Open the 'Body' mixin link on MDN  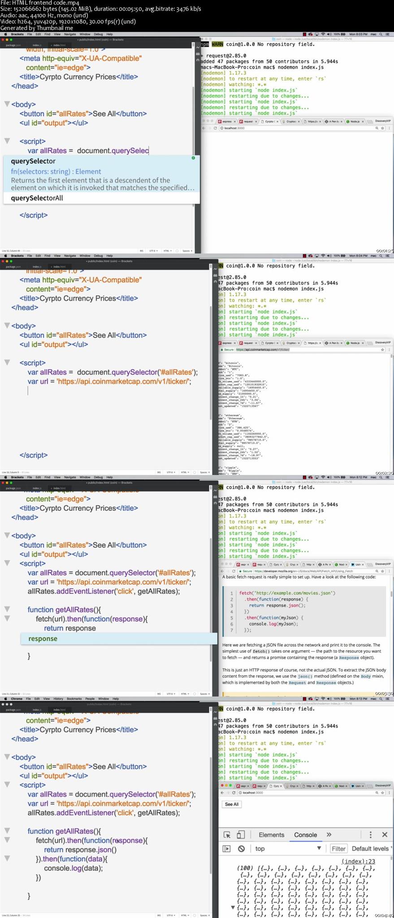point(366,676)
